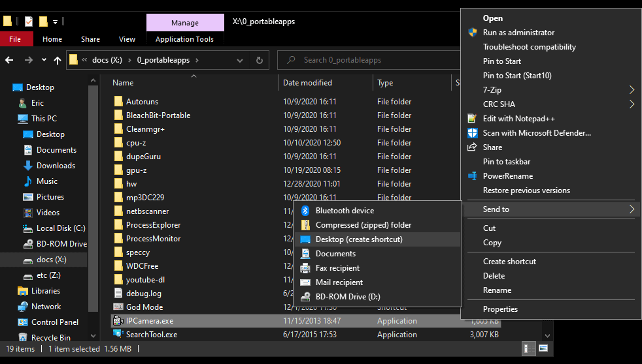Switch to large icons view in status bar

tap(543, 348)
